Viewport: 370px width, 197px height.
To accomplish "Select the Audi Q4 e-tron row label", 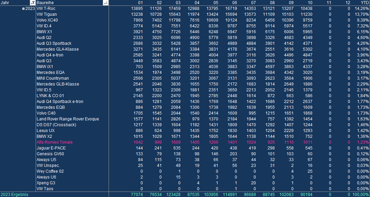I will coord(50,55).
